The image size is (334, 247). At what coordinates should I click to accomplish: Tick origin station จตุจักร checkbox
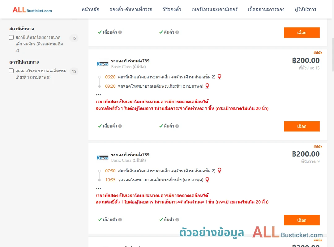click(11, 37)
